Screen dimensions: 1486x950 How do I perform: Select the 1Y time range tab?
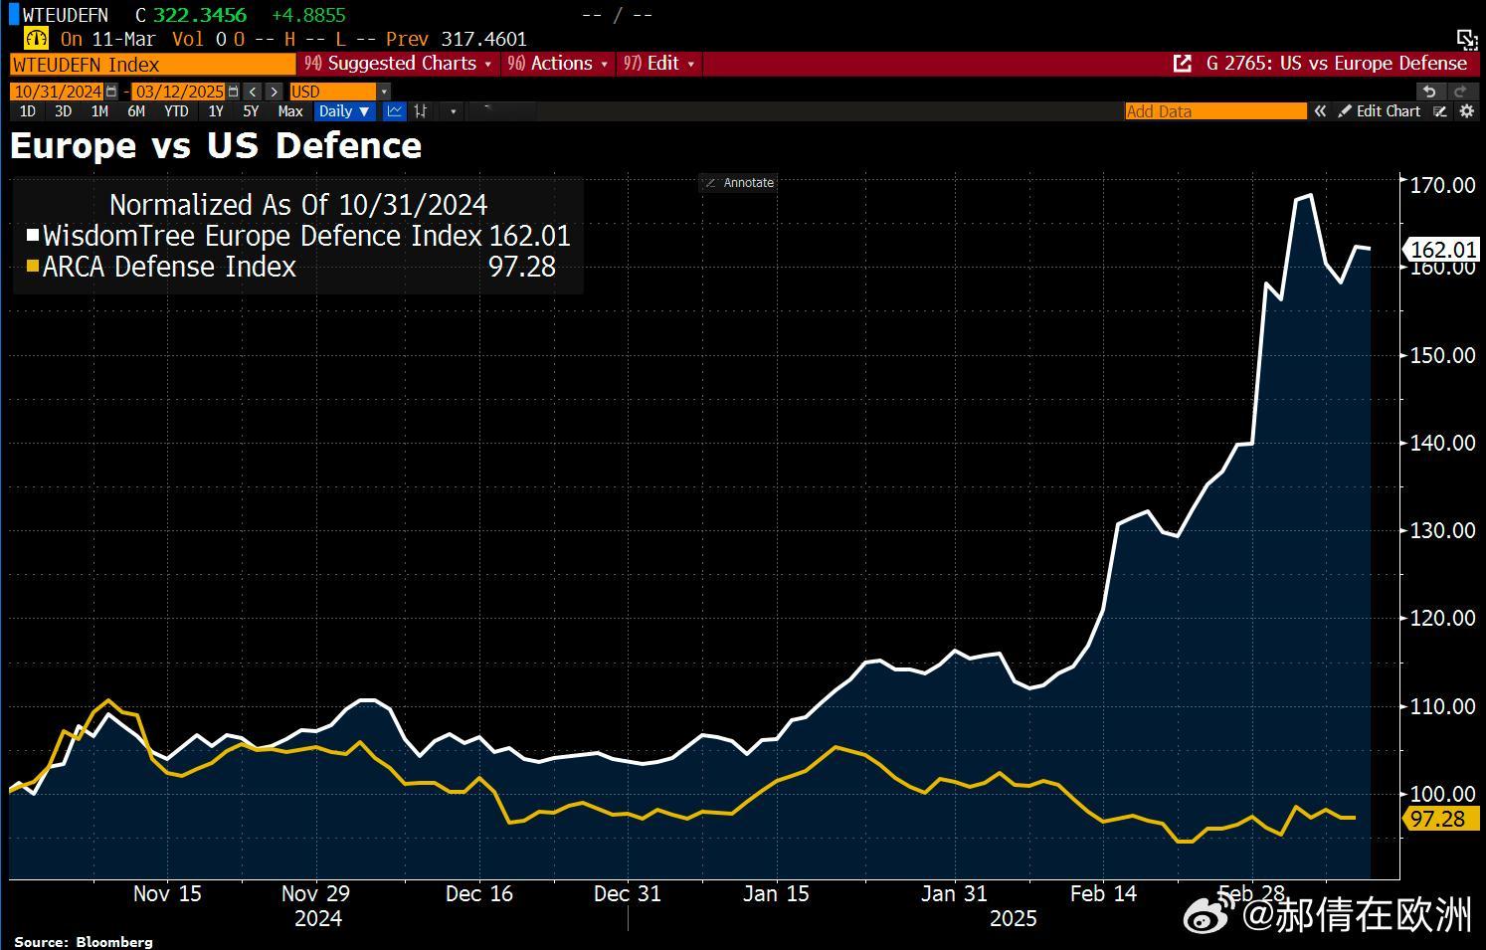click(x=216, y=111)
